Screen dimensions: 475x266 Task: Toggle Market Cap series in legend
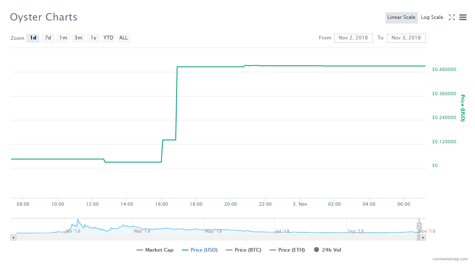[155, 250]
